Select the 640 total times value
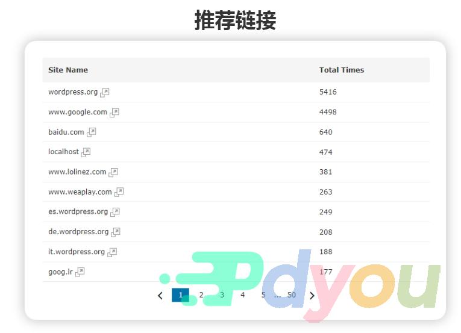461x333 pixels. 326,132
